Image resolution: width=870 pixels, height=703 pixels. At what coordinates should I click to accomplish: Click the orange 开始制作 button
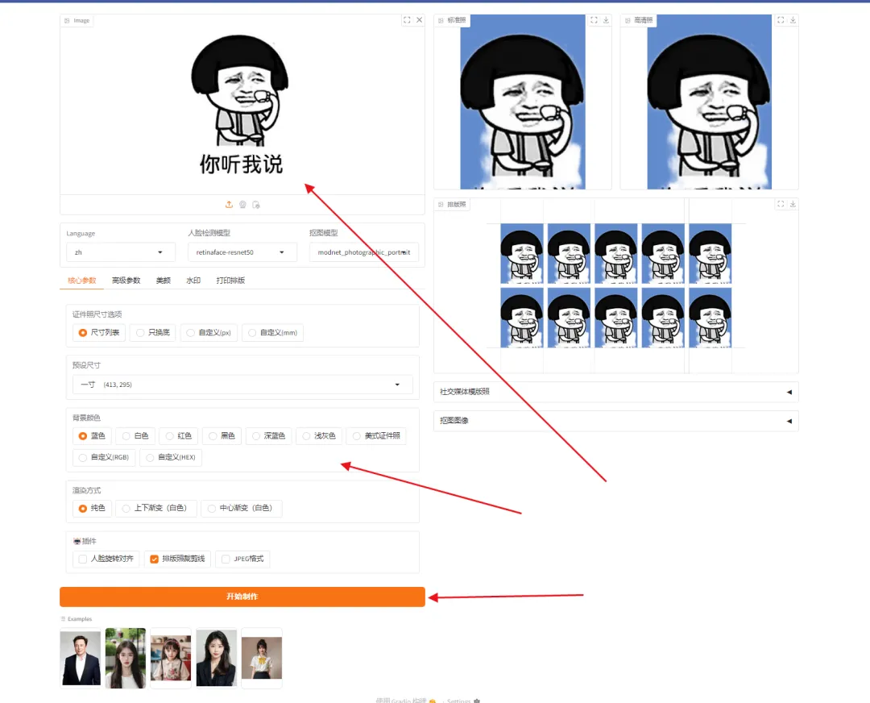[242, 597]
